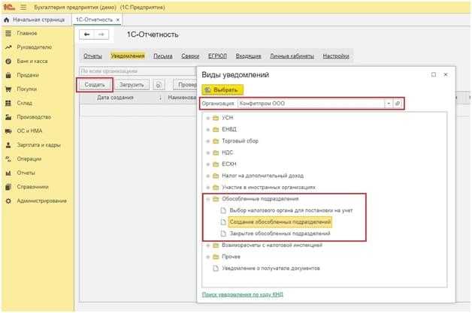Open Зарплата и кадры section
The height and width of the screenshot is (313, 472).
click(38, 145)
